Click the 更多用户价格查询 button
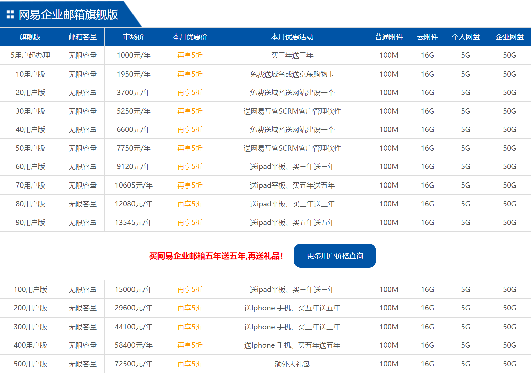 click(x=335, y=256)
